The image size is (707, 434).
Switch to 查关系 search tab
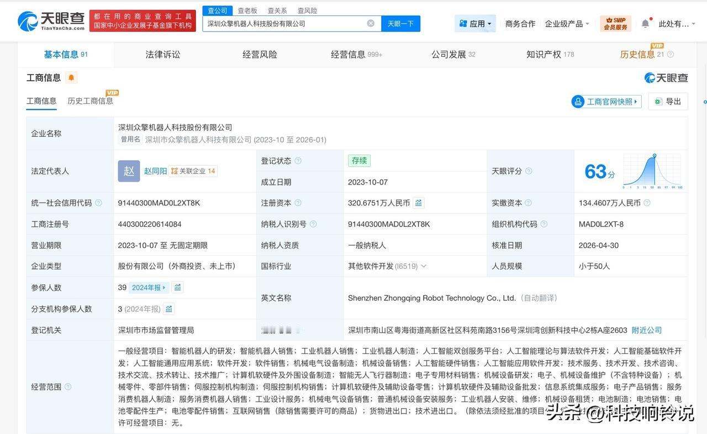pos(277,10)
